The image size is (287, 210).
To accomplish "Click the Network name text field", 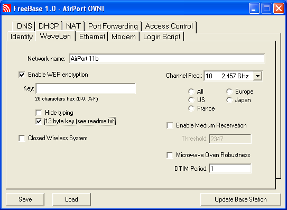I will pos(167,59).
